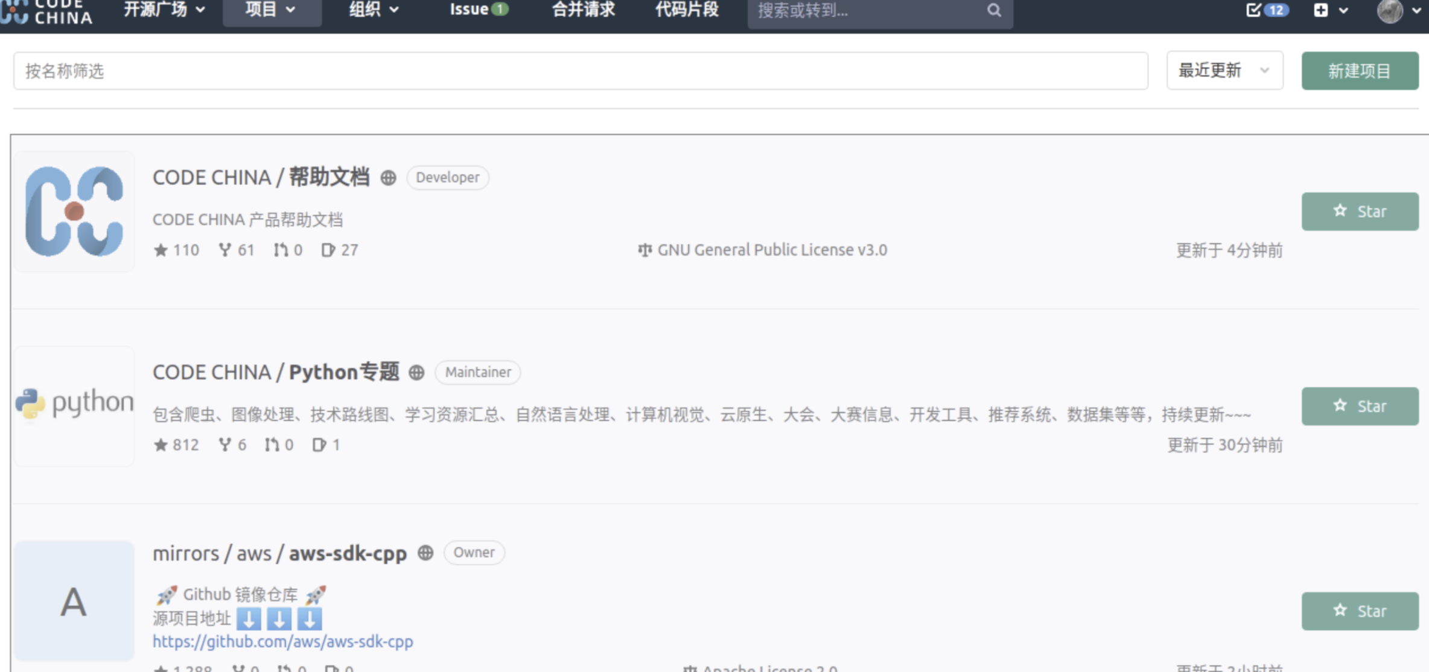Click the globe public icon beside aws-sdk-cpp
This screenshot has width=1429, height=672.
tap(425, 553)
